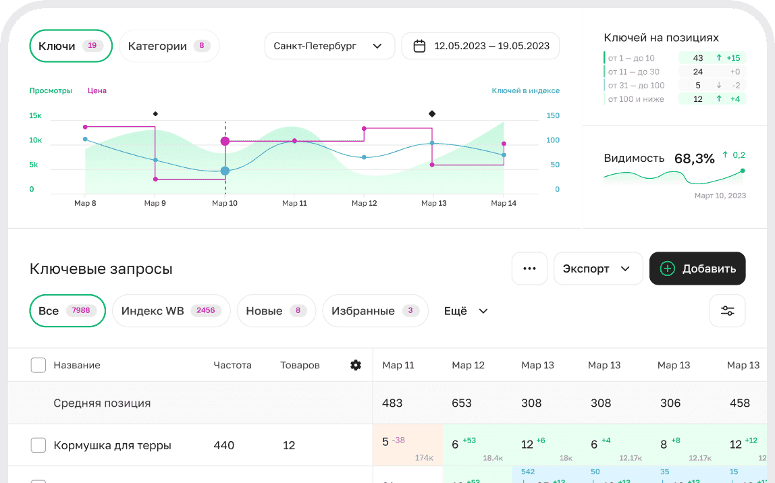Viewport: 775px width, 483px height.
Task: Click the gear icon in table header
Action: [x=356, y=365]
